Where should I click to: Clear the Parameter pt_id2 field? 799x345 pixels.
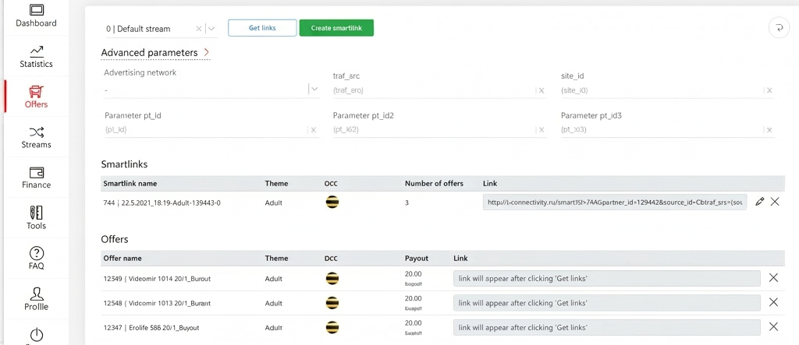(x=542, y=130)
